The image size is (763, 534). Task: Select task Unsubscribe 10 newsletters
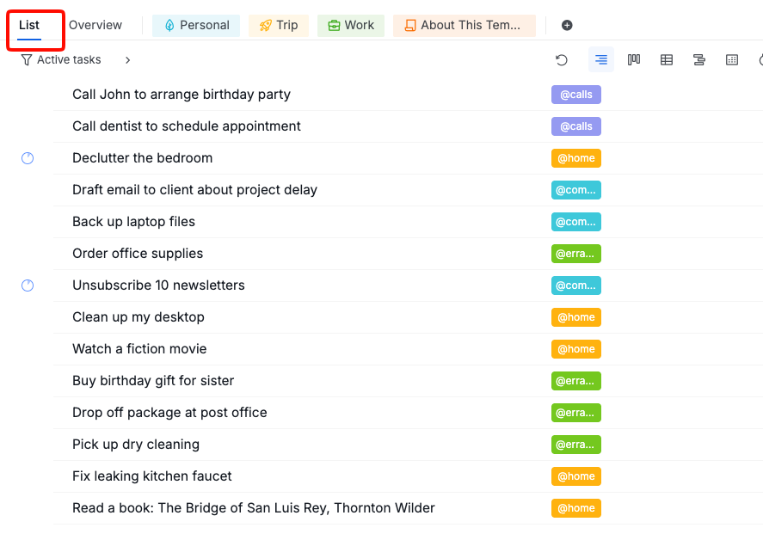pos(158,285)
